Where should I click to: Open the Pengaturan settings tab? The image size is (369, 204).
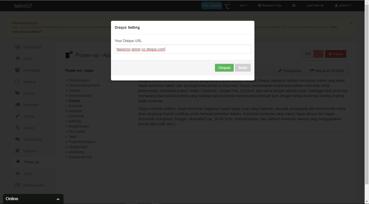point(290,71)
